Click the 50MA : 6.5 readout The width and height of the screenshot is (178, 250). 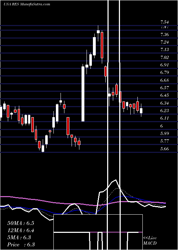point(21,223)
